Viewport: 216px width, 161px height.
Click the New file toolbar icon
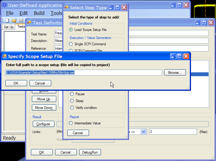click(7, 21)
